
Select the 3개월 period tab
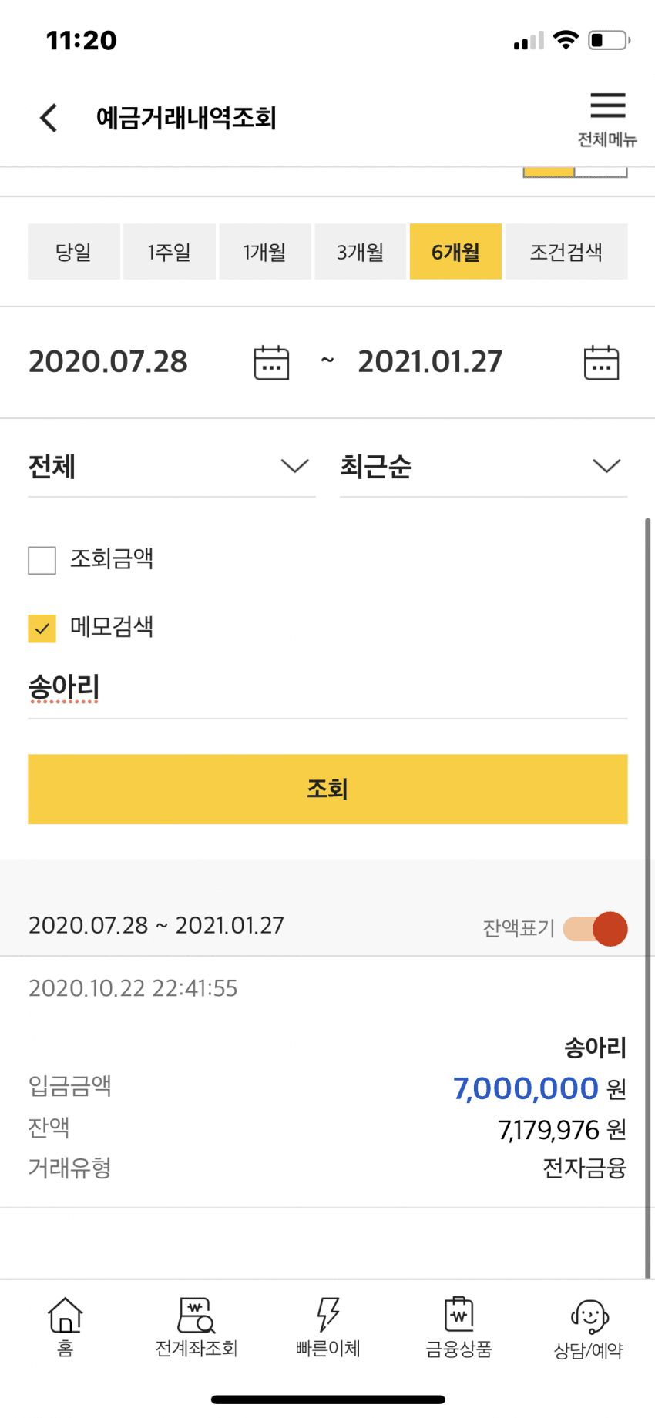[360, 252]
